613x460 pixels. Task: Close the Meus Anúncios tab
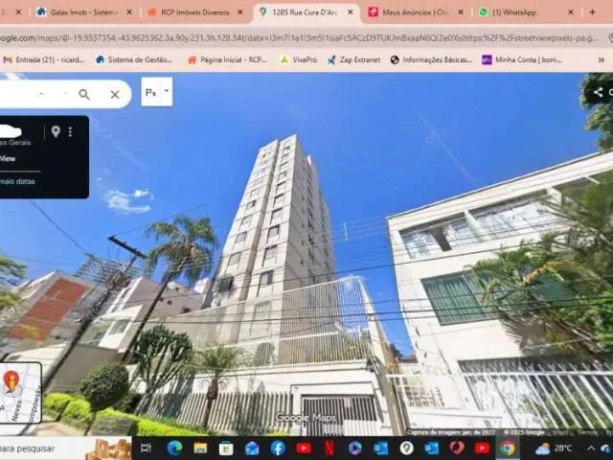(x=458, y=12)
